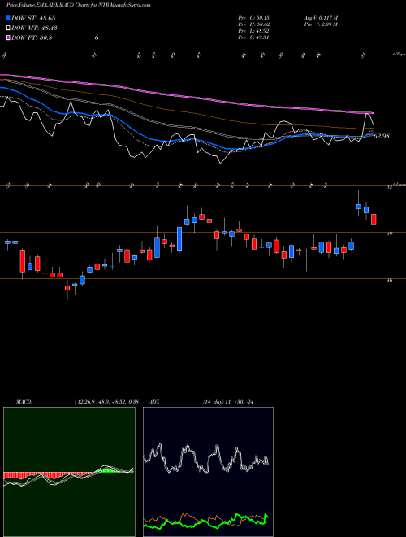Click the last red candlestick on the right

pyautogui.click(x=374, y=219)
